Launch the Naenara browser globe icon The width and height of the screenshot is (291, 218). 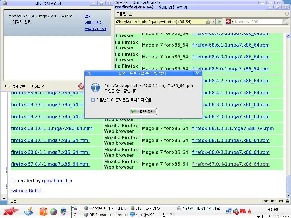coord(54,212)
